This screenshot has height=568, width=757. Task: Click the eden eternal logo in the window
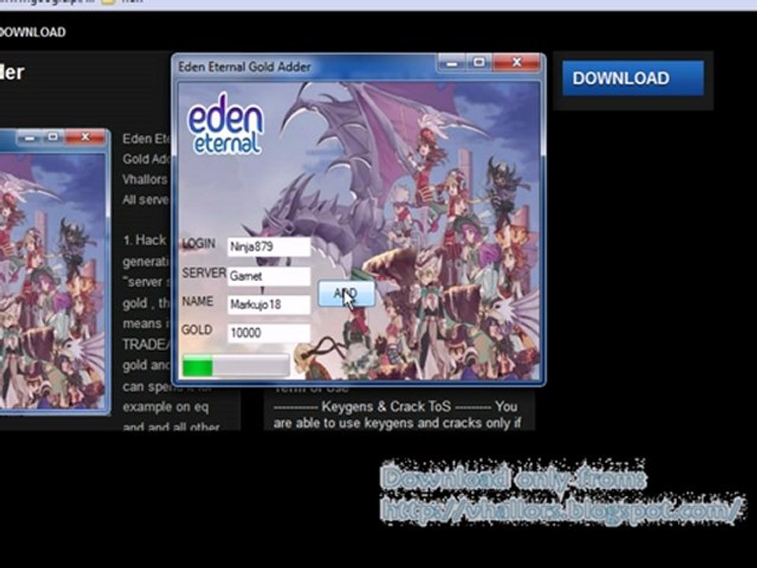(226, 124)
